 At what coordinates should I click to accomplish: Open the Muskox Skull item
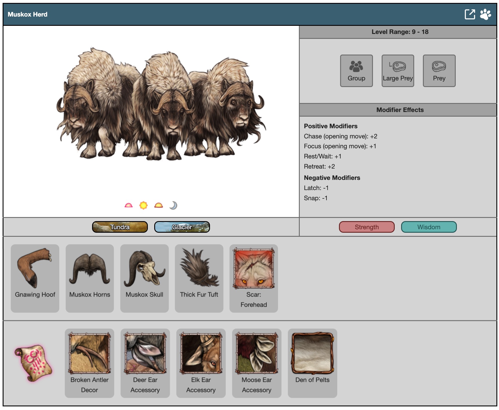144,278
